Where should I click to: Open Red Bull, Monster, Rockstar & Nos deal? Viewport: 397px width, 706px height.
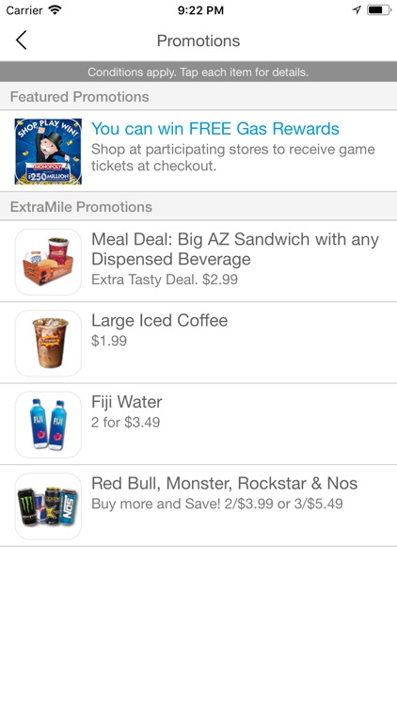click(x=198, y=505)
